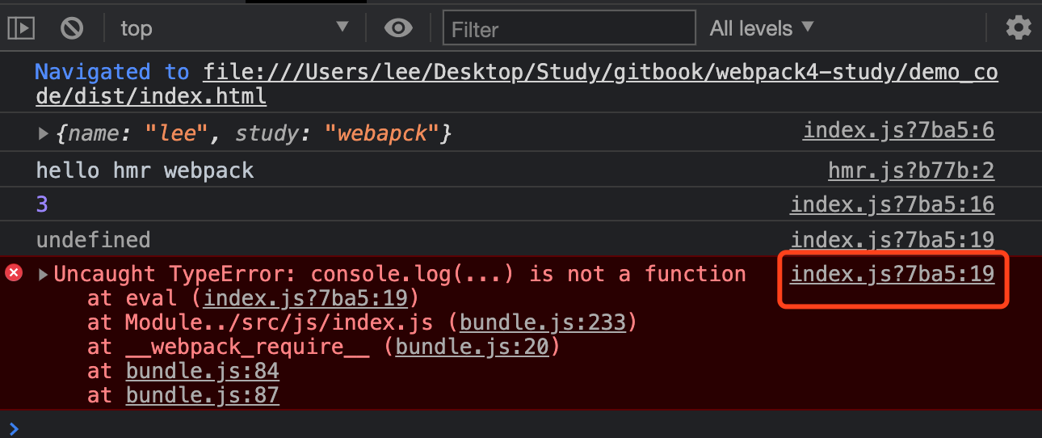Open the All levels log dropdown

(761, 28)
